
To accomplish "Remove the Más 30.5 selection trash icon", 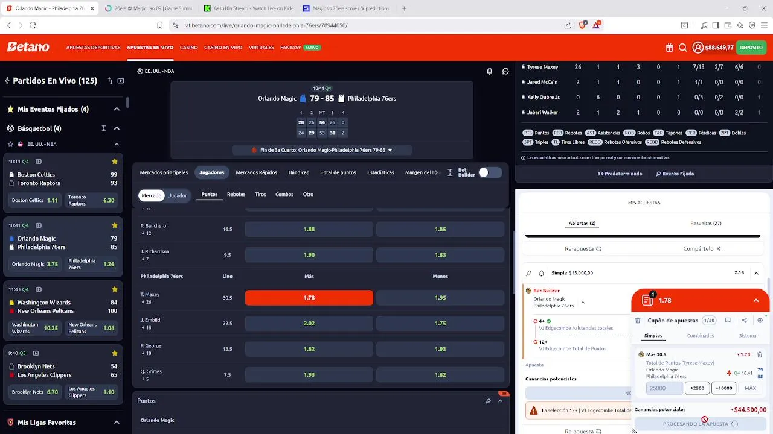I will 760,354.
